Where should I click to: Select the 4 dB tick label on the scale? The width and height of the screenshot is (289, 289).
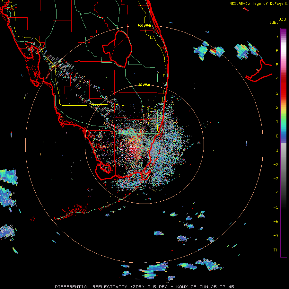tap(277, 79)
